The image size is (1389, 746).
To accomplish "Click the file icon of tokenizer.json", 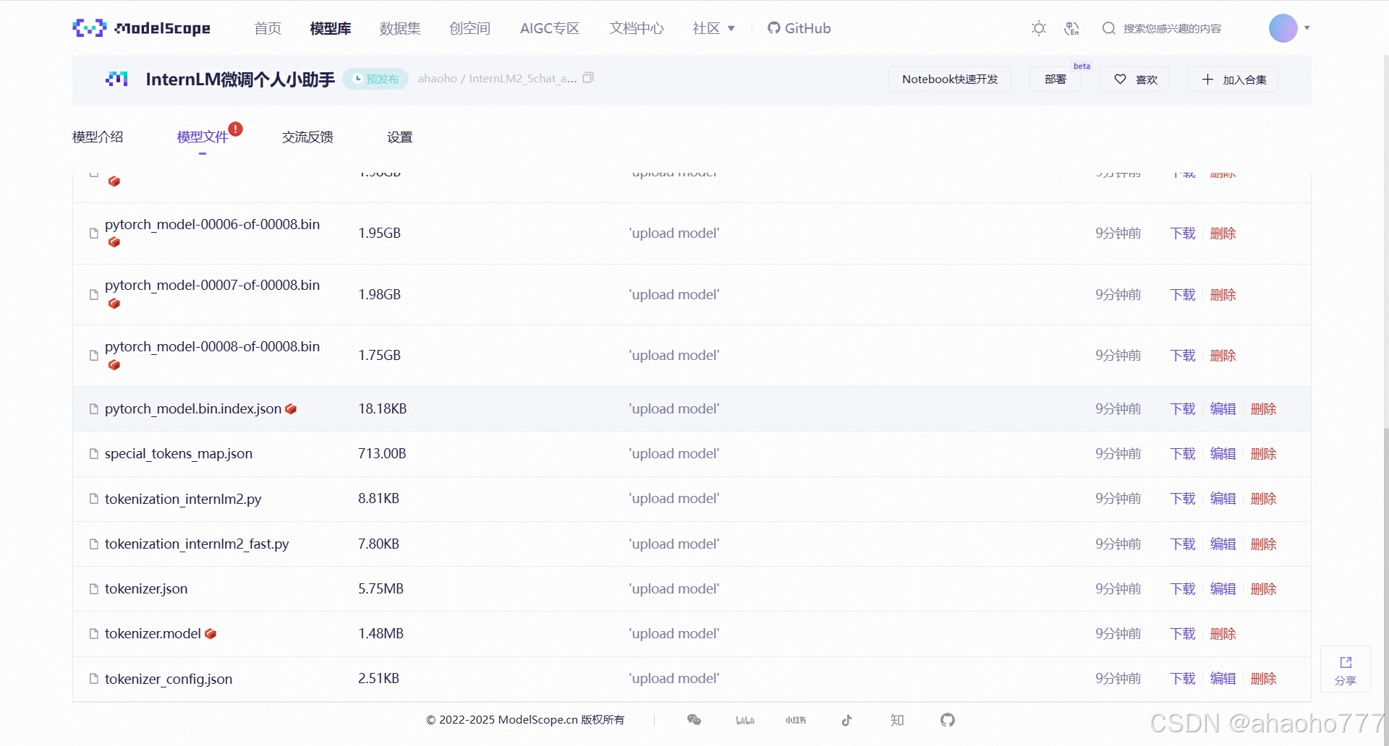I will click(x=93, y=588).
